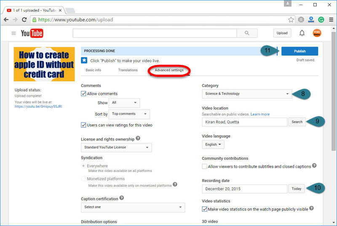Open help for community subtitle contributions
337x226 pixels.
pos(314,165)
